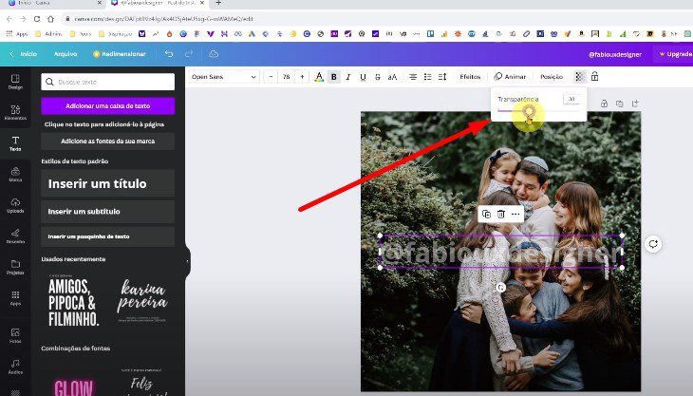693x396 pixels.
Task: Open the Efeitos tab in toolbar
Action: [x=470, y=77]
